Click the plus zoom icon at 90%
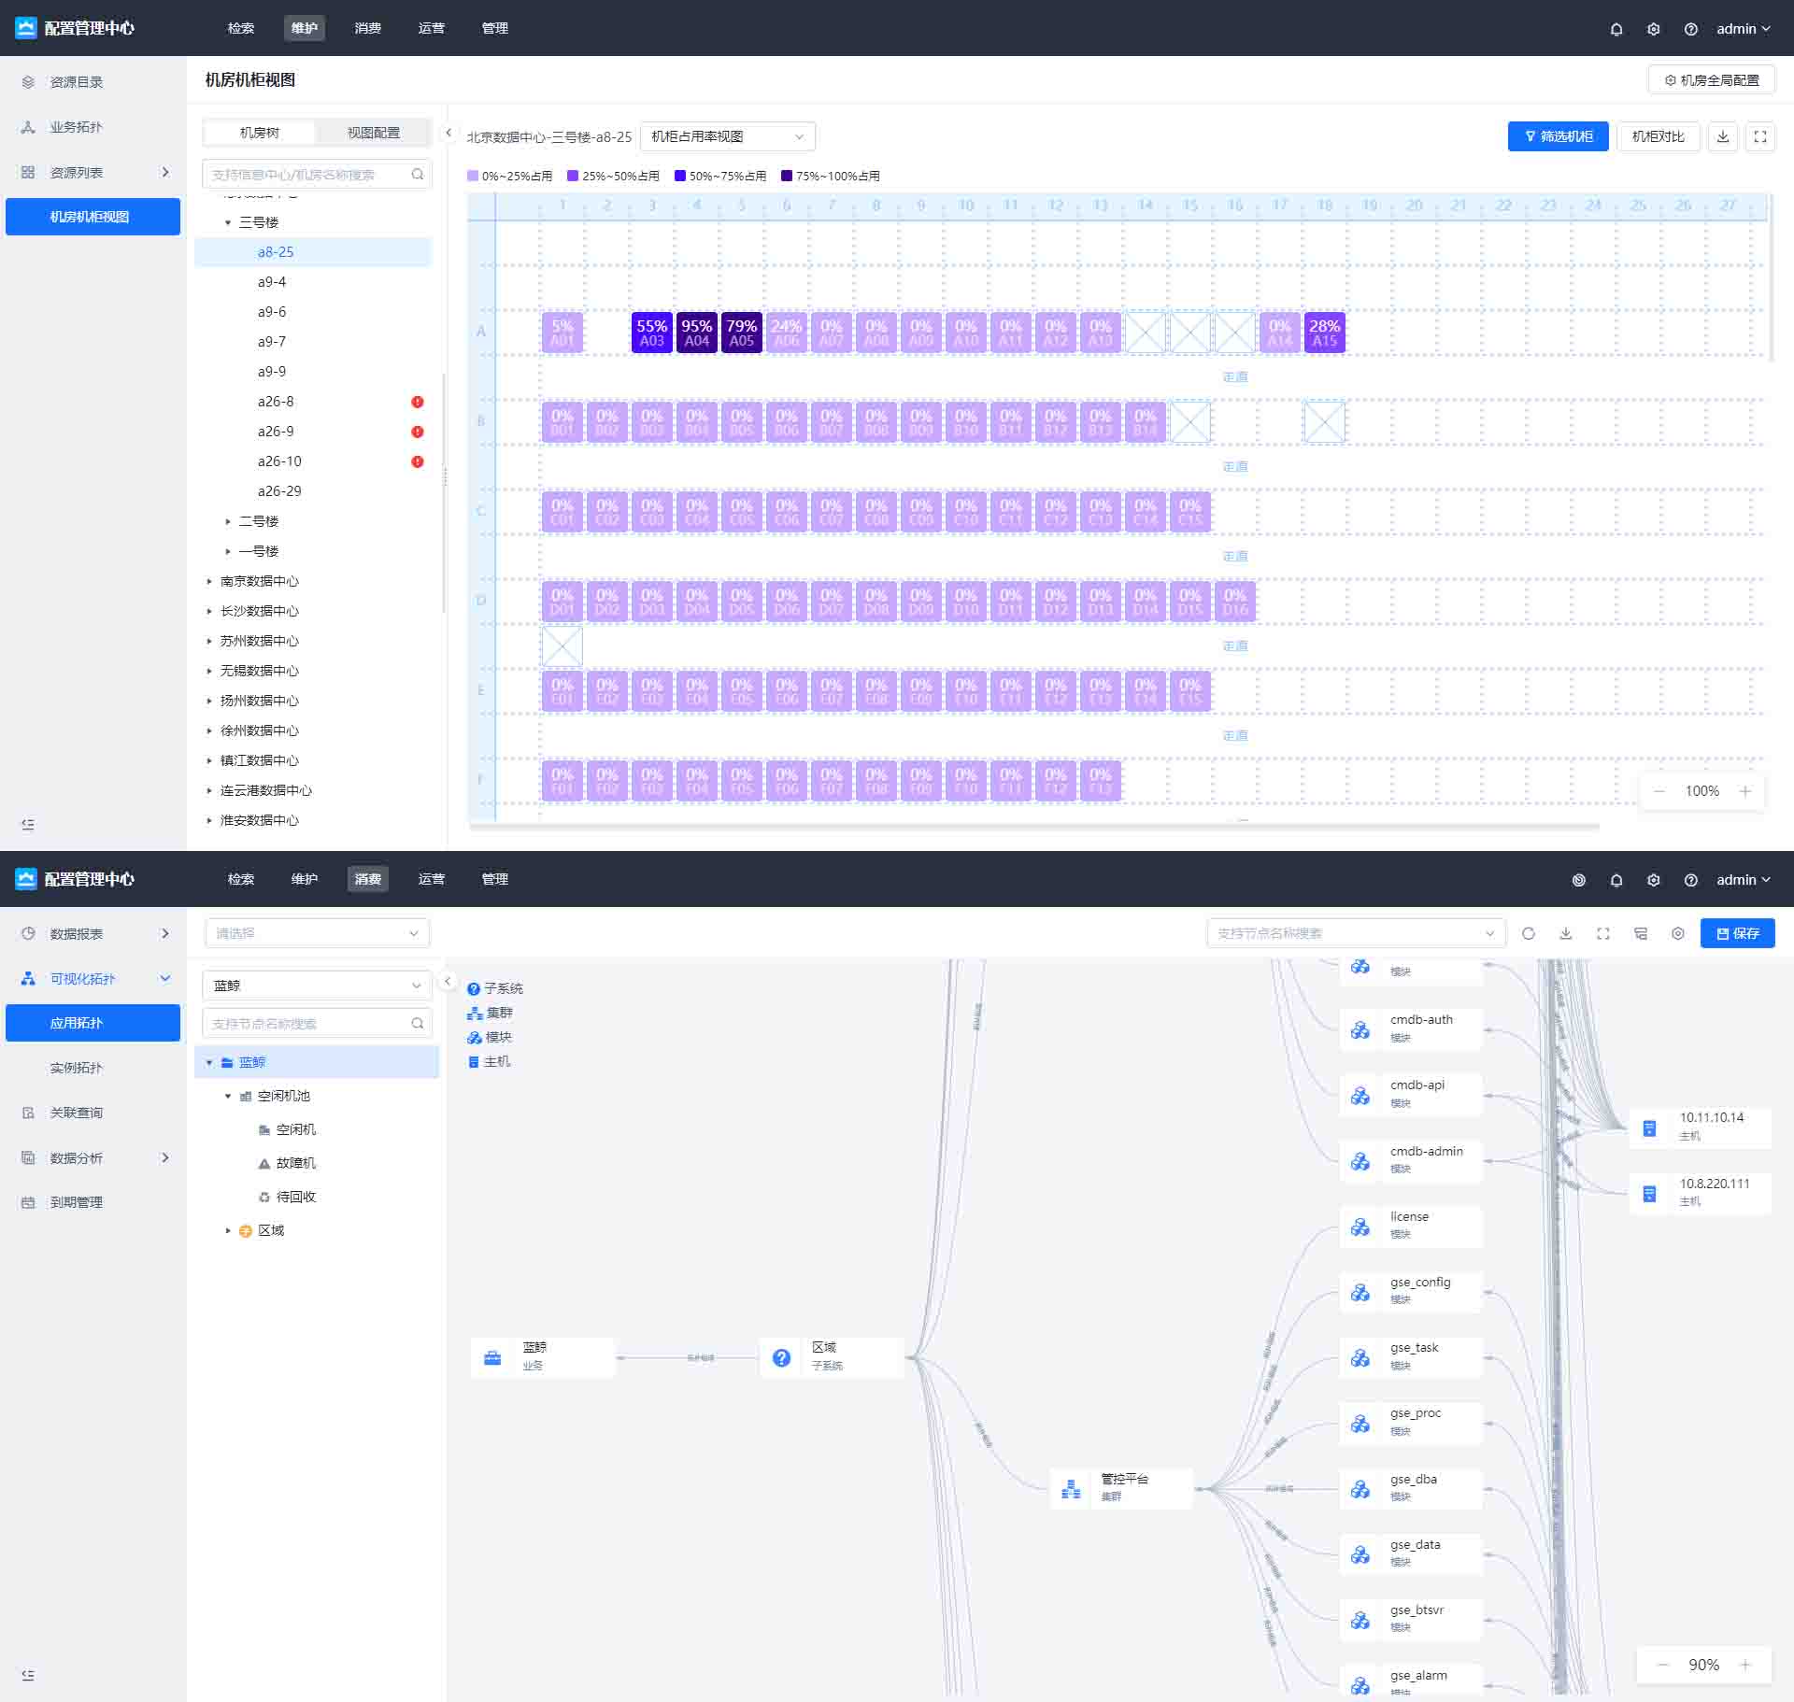 [1745, 1665]
